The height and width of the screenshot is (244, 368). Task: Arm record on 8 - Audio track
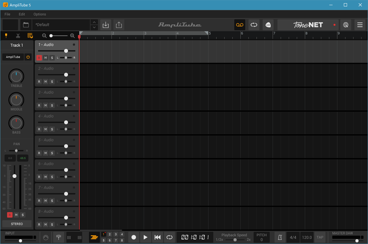click(39, 225)
